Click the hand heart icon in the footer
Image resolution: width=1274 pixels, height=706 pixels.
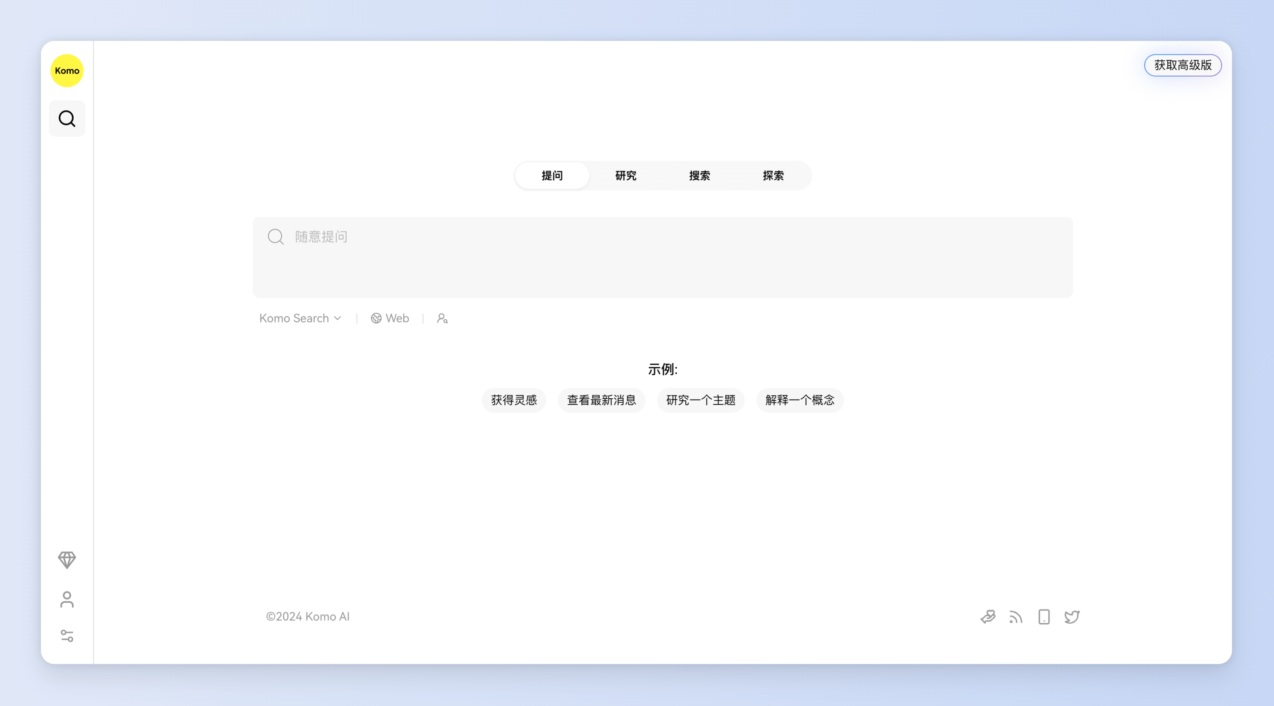coord(988,617)
